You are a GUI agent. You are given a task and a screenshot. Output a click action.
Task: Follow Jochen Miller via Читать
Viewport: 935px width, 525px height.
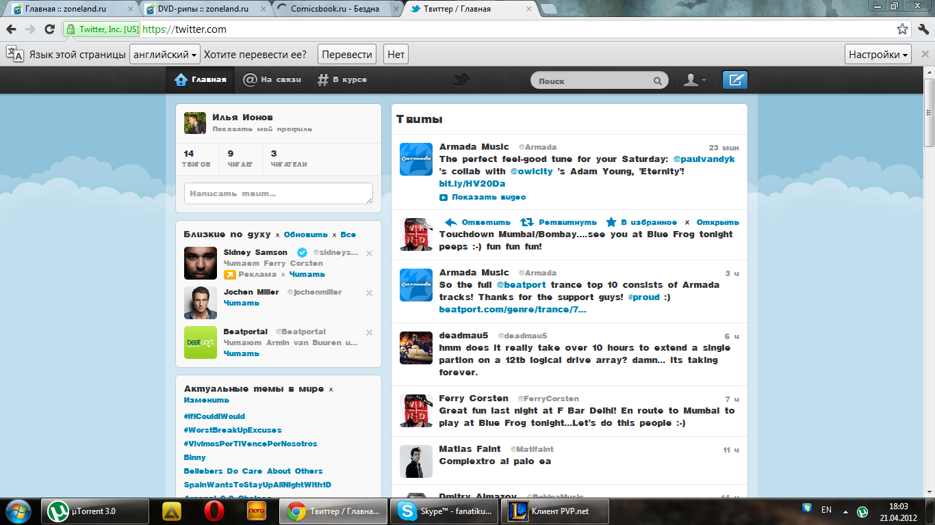[x=242, y=303]
